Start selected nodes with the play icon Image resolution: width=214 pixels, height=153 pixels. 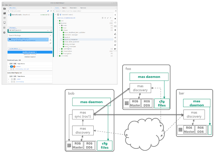[115, 15]
